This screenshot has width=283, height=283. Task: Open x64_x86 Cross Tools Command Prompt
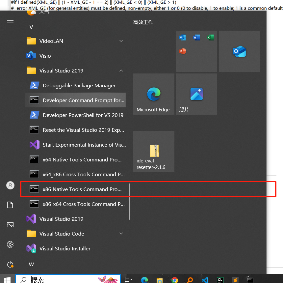click(75, 174)
